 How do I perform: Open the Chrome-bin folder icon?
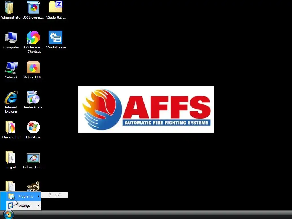point(10,127)
